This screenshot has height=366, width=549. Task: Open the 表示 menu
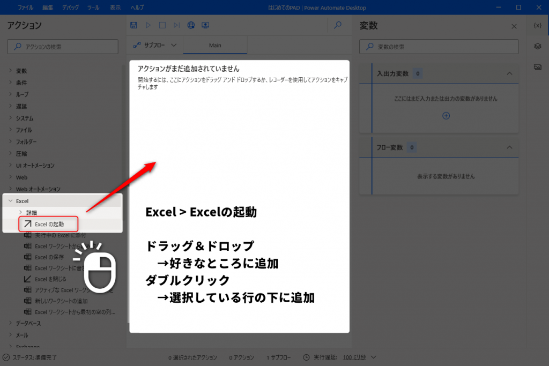(115, 8)
